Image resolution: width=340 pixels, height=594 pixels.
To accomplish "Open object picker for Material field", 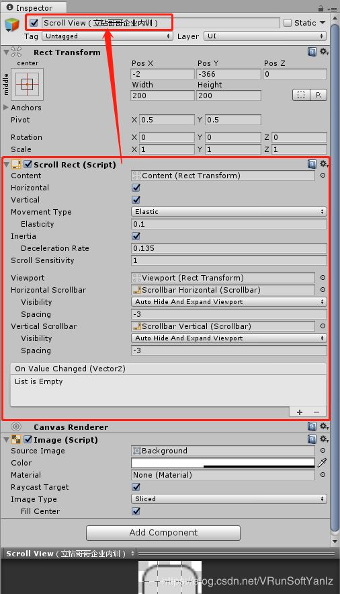I will coord(323,475).
